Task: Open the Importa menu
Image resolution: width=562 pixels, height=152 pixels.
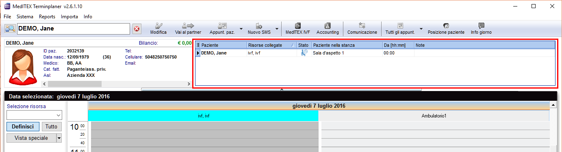Action: [69, 17]
